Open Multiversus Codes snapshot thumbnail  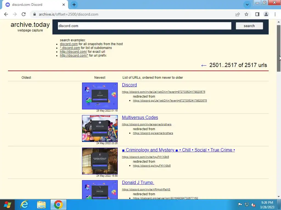[100, 129]
